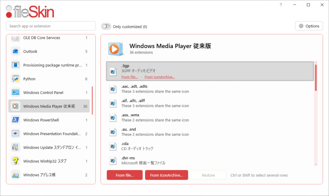Click the extensions list scroll down arrow
Viewport: 329px width, 196px height.
coord(316,164)
